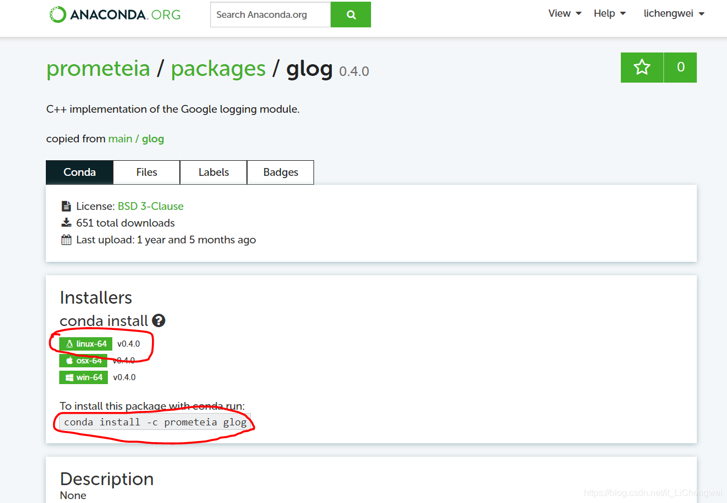Click the Anaconda.org logo

115,15
